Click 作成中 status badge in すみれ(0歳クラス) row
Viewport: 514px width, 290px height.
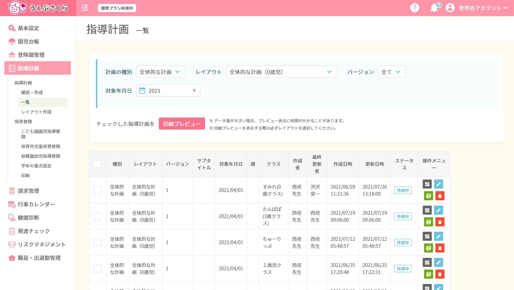[403, 190]
